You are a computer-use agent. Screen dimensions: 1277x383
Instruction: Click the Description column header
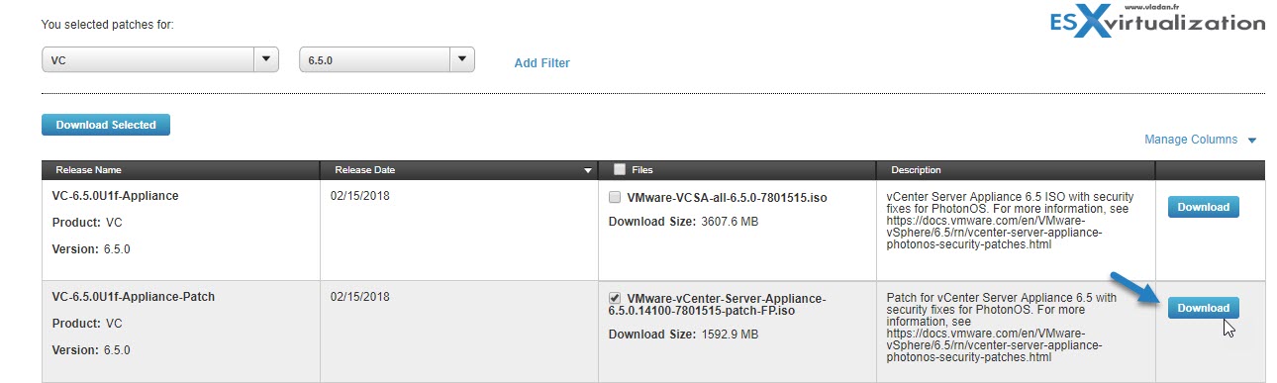tap(916, 170)
